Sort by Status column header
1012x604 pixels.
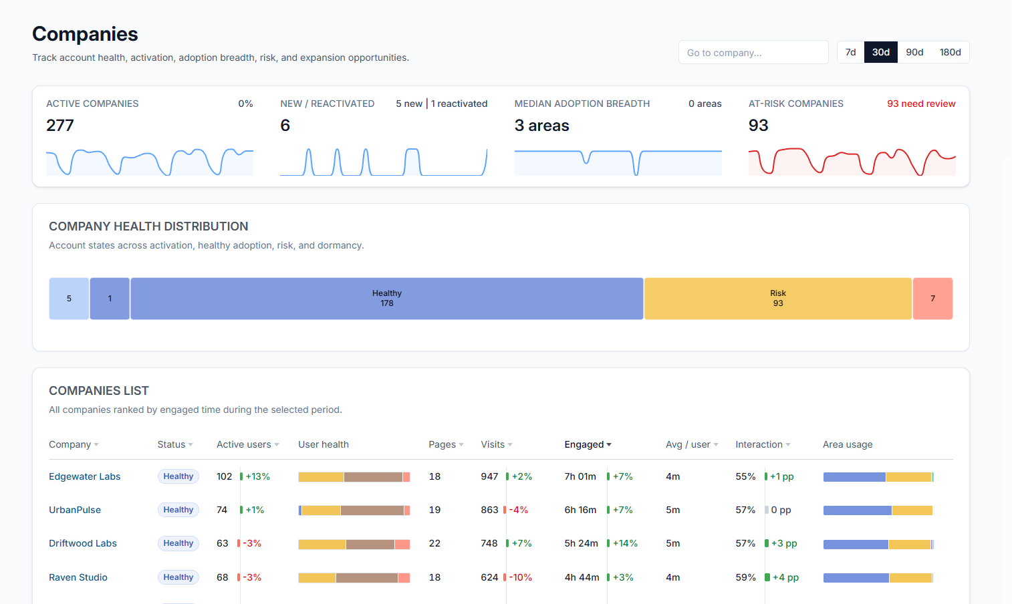(175, 444)
